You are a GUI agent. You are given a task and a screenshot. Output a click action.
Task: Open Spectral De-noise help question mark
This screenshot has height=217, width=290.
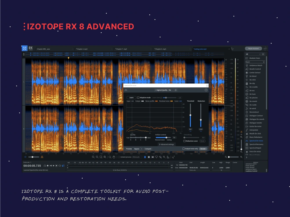[206, 90]
